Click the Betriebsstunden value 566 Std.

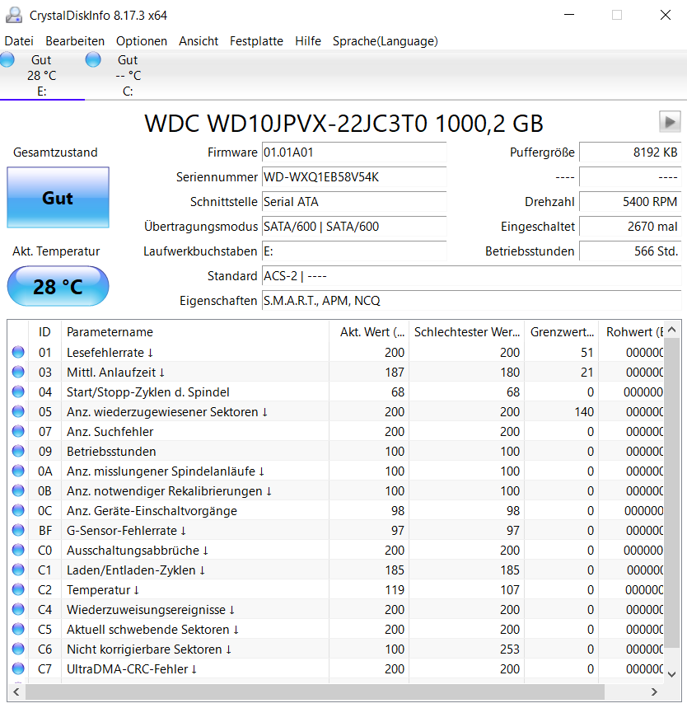tap(630, 251)
